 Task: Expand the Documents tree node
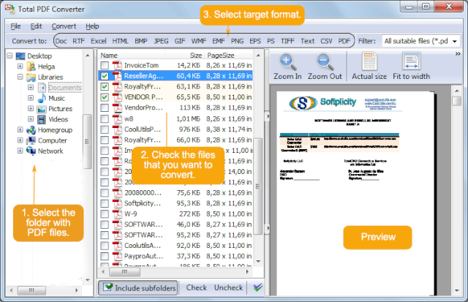[31, 88]
